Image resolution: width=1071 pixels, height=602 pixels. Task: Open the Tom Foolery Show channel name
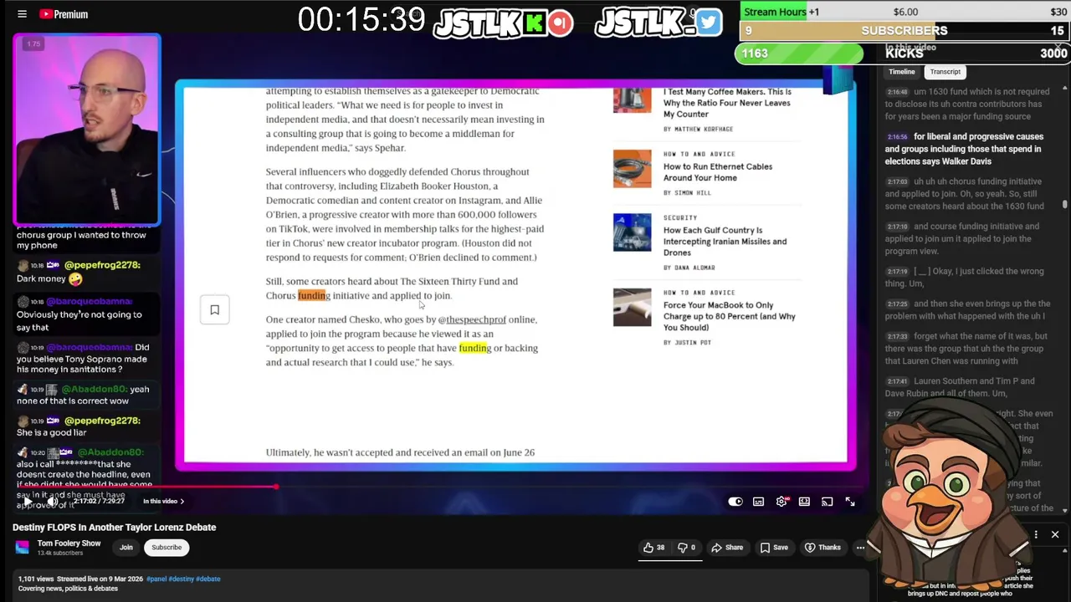point(69,543)
